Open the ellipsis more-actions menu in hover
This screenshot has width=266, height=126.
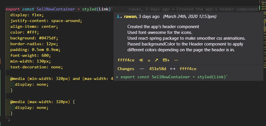(176, 60)
